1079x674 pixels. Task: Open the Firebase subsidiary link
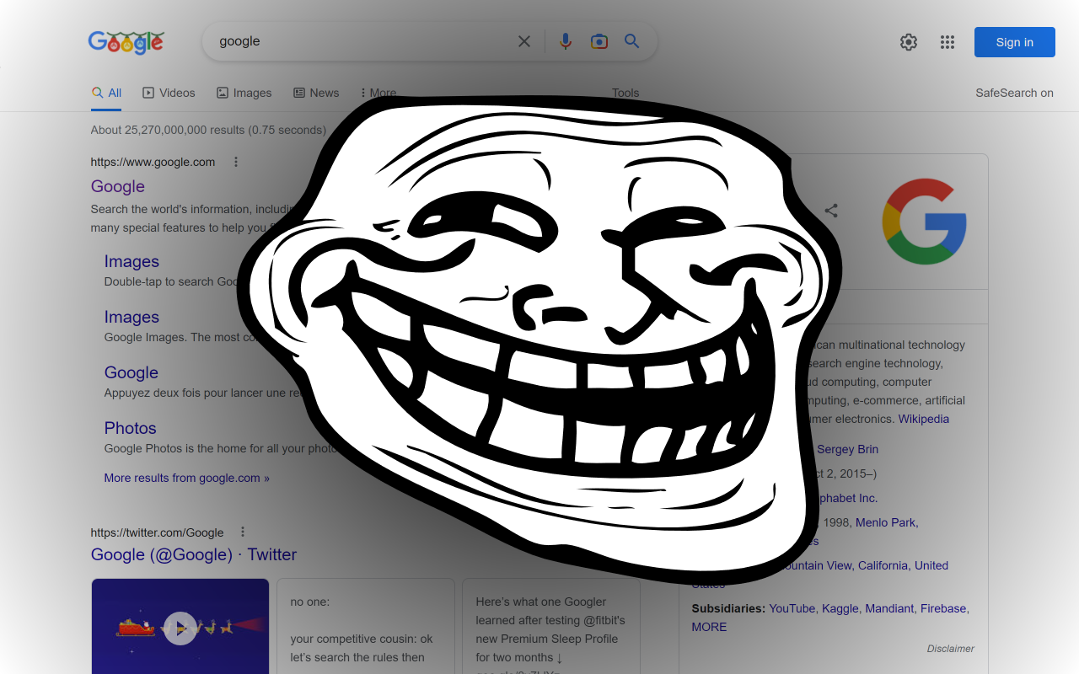(x=943, y=608)
